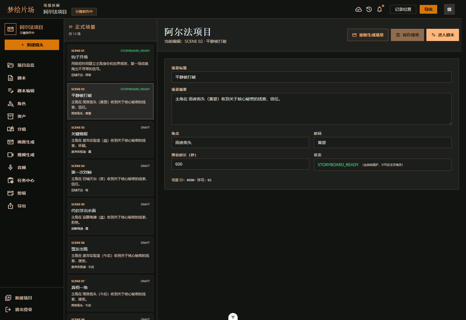Viewport: 466px width, 320px height.
Task: Click the 新建项目 plus icon
Action: click(x=8, y=298)
